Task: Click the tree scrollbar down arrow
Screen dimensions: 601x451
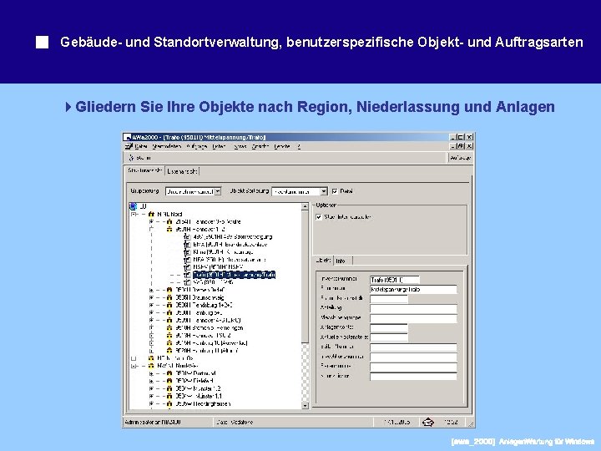Action: click(306, 405)
